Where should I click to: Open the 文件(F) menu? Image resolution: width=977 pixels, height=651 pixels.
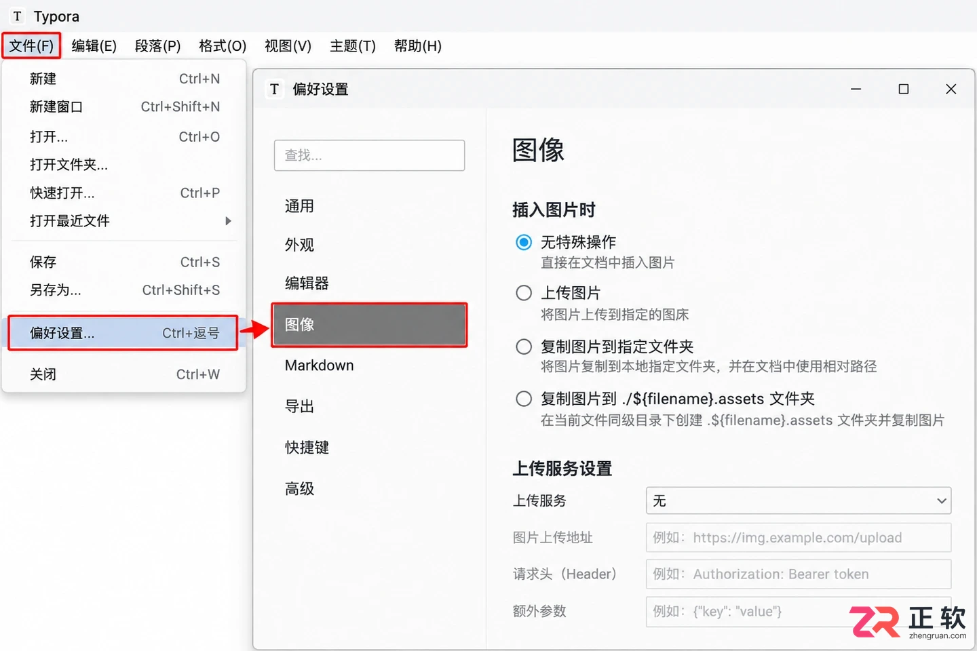click(x=31, y=46)
